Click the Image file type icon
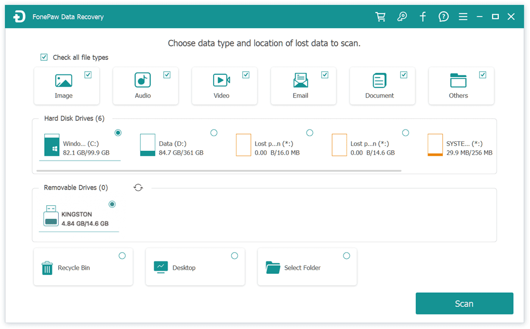The image size is (530, 329). coord(64,82)
